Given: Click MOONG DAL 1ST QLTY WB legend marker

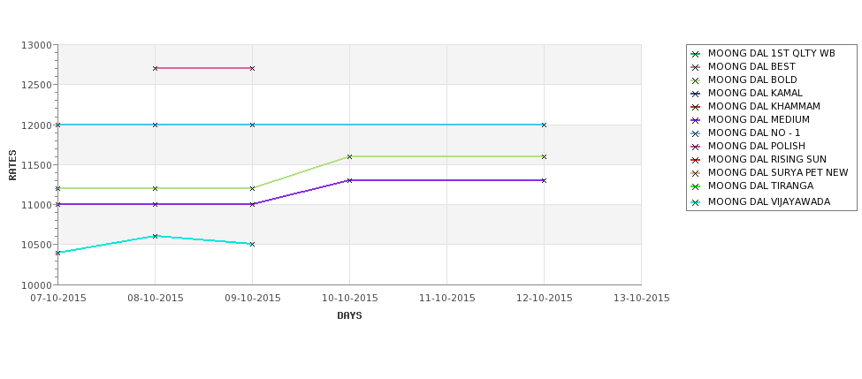Looking at the screenshot, I should click(696, 54).
